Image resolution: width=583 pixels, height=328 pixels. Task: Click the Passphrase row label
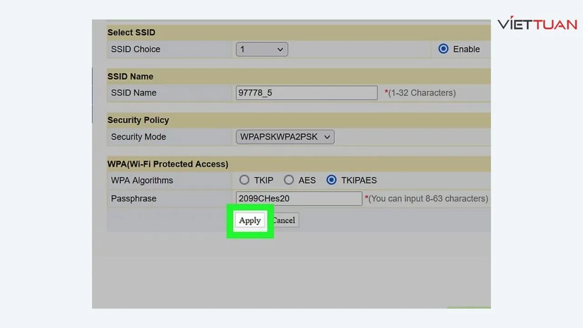pos(133,199)
